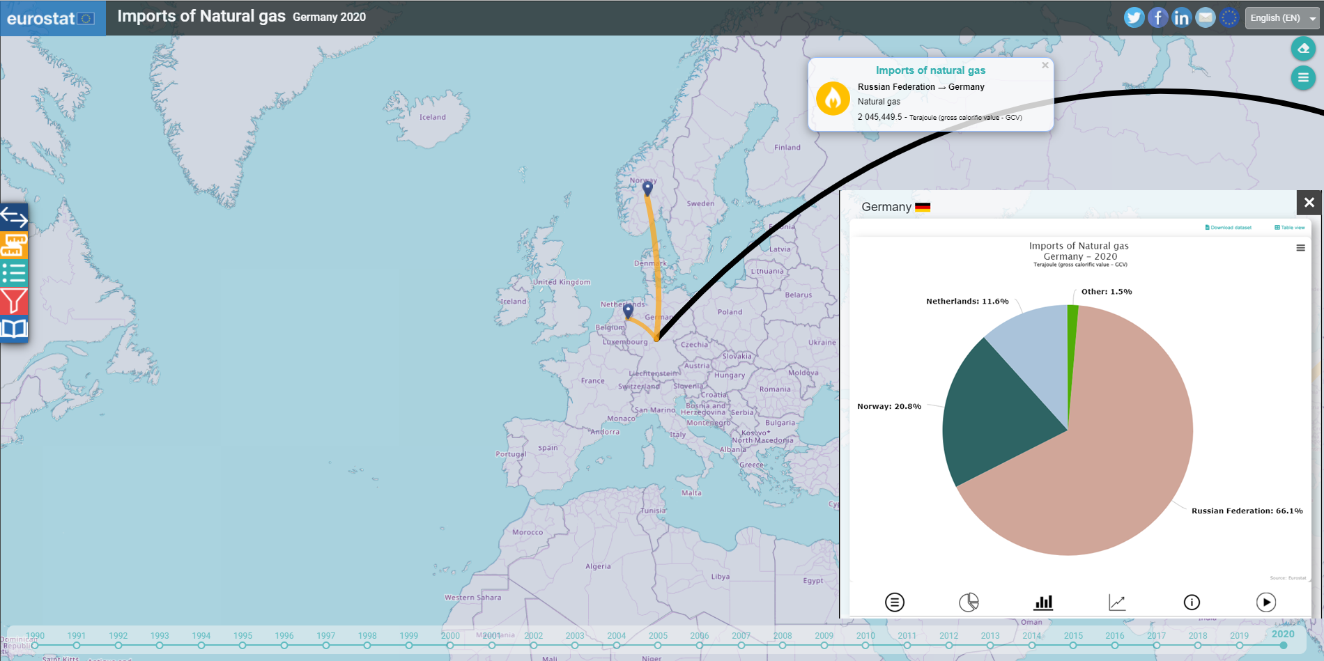The image size is (1324, 661).
Task: Share via the email envelope icon
Action: tap(1205, 17)
